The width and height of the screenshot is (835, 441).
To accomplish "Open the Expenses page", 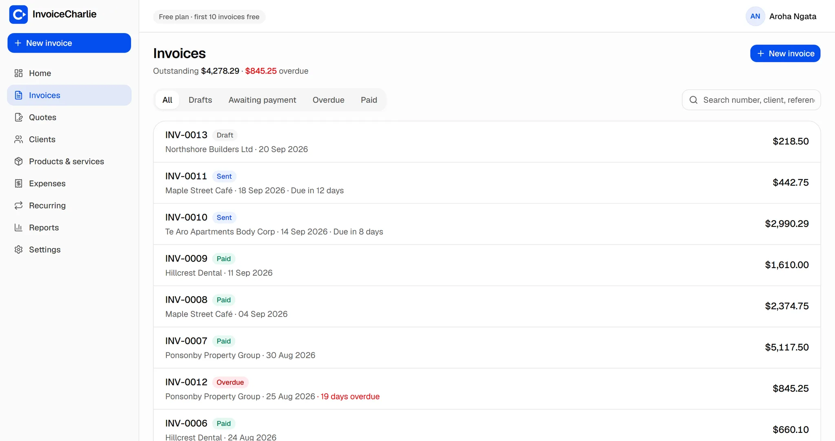I will pyautogui.click(x=69, y=183).
